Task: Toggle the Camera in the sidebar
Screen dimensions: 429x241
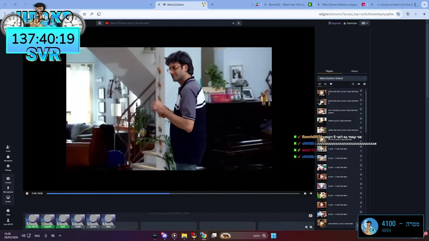Action: (x=8, y=180)
